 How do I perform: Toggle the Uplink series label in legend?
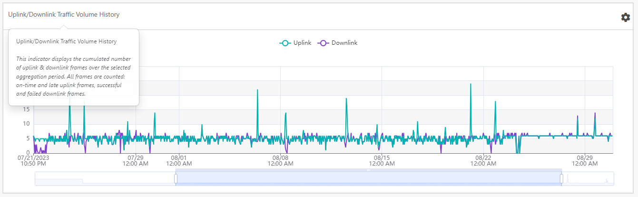[302, 43]
